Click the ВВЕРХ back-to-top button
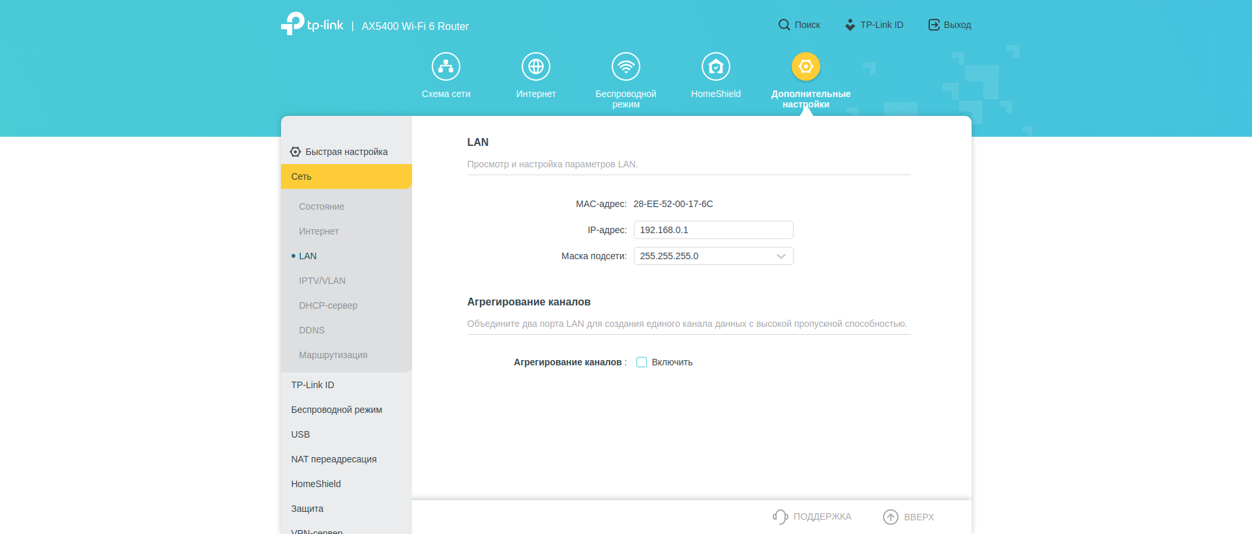The image size is (1252, 534). point(909,516)
